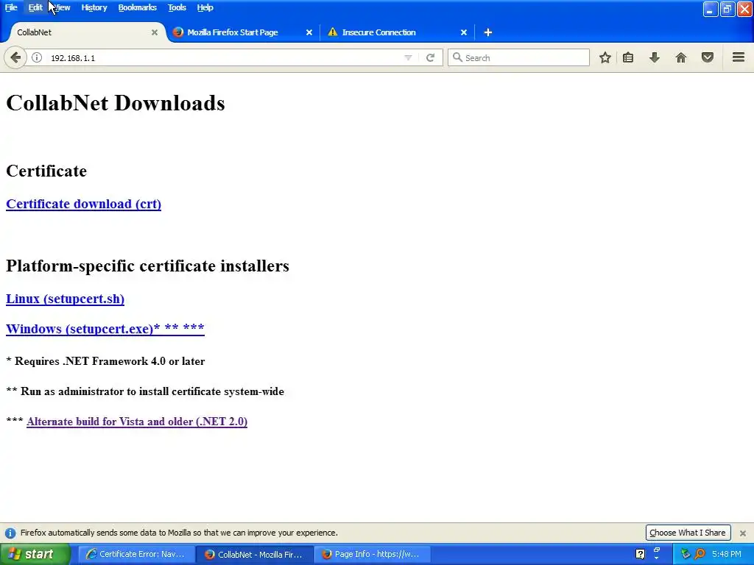Click the magnifier icon in system tray

700,555
